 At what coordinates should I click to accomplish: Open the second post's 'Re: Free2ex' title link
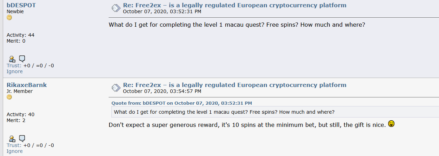(235, 85)
